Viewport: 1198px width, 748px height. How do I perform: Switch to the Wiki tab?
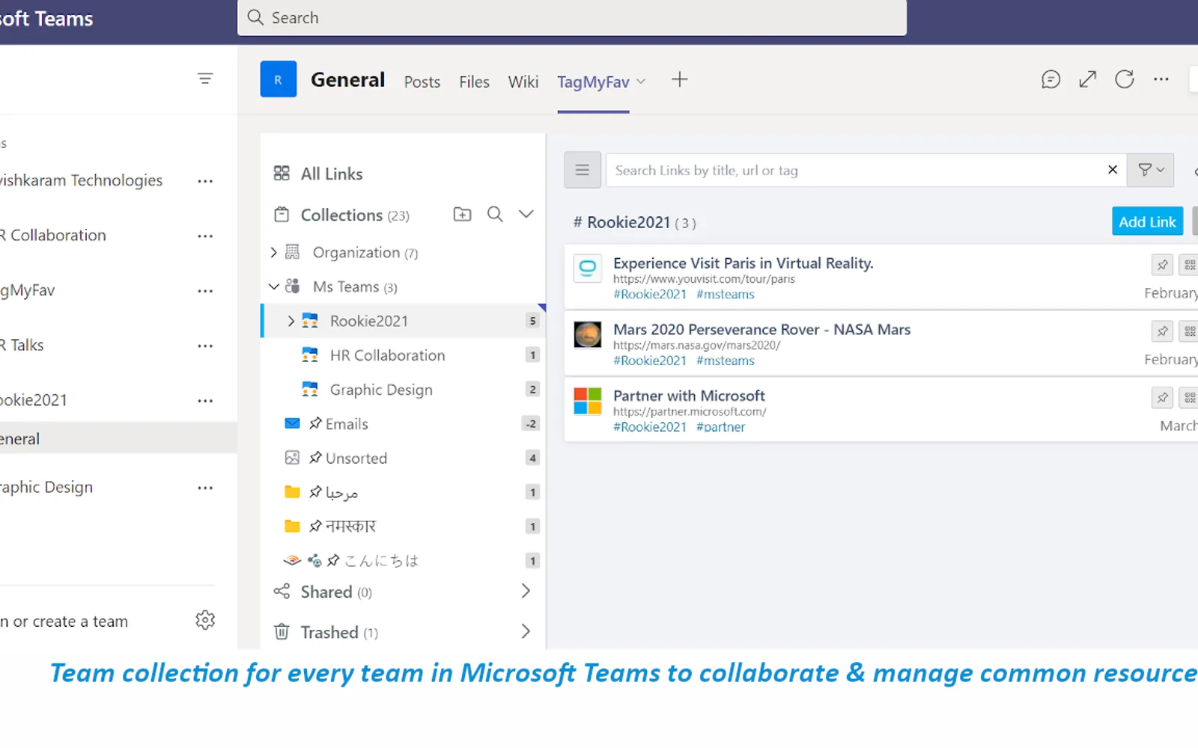coord(523,82)
